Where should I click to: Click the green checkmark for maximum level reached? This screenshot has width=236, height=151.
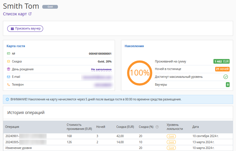point(226,77)
